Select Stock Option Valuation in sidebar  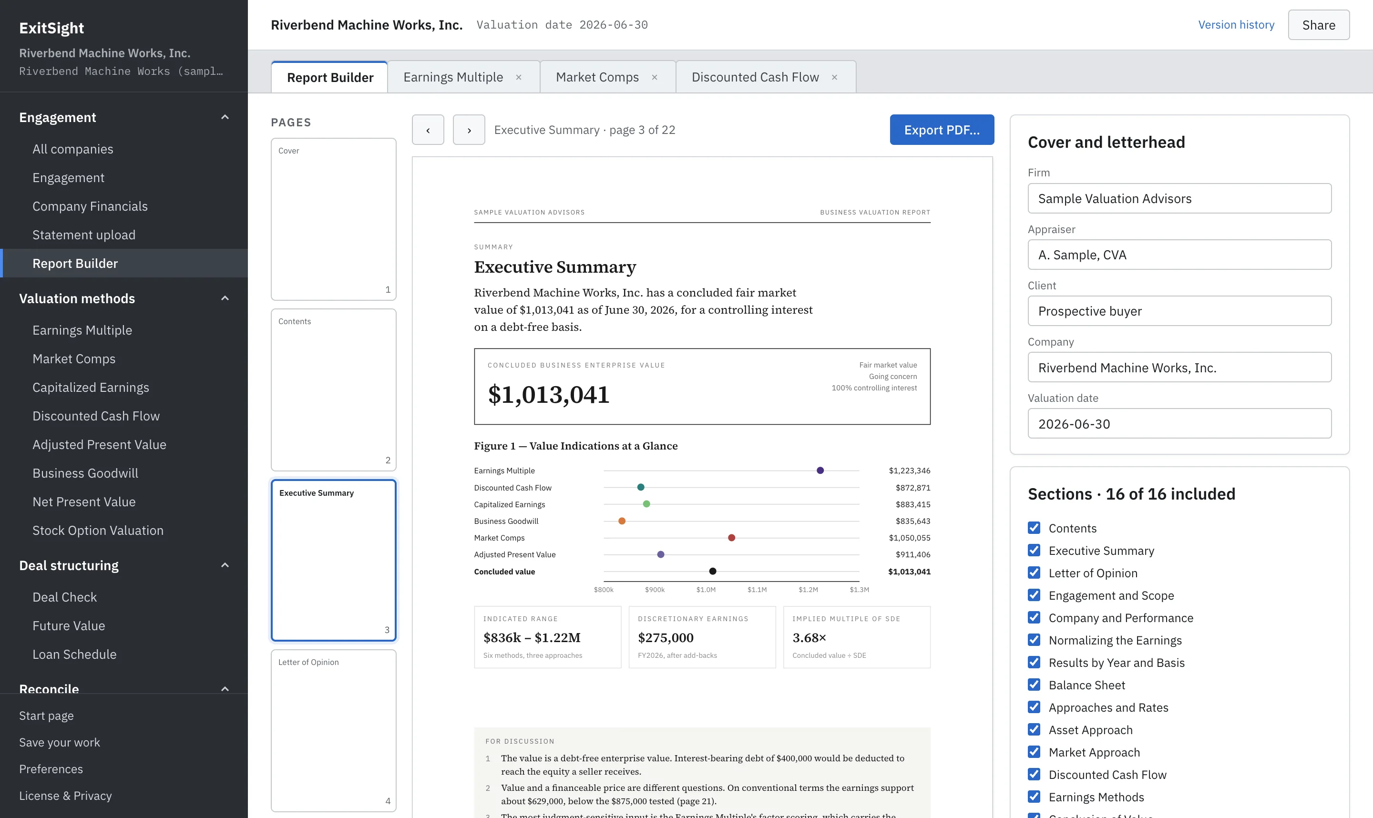124,530
